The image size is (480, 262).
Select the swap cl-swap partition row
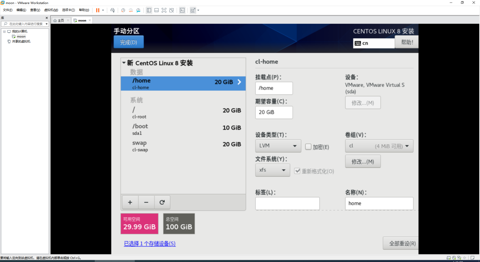point(183,146)
